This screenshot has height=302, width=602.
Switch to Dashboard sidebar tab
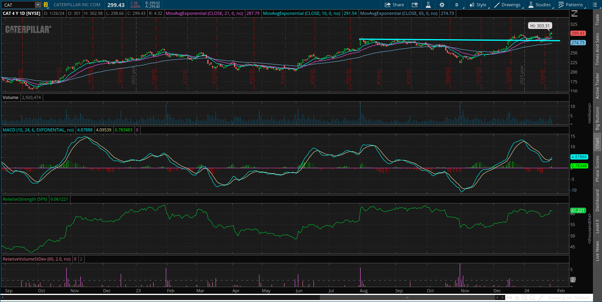597,201
